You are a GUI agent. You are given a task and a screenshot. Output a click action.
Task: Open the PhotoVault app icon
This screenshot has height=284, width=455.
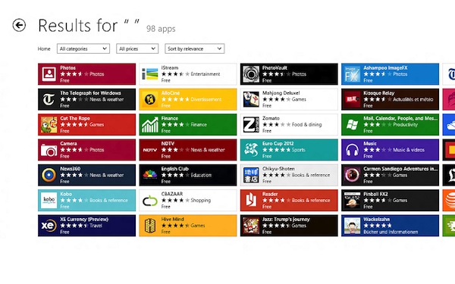point(251,74)
